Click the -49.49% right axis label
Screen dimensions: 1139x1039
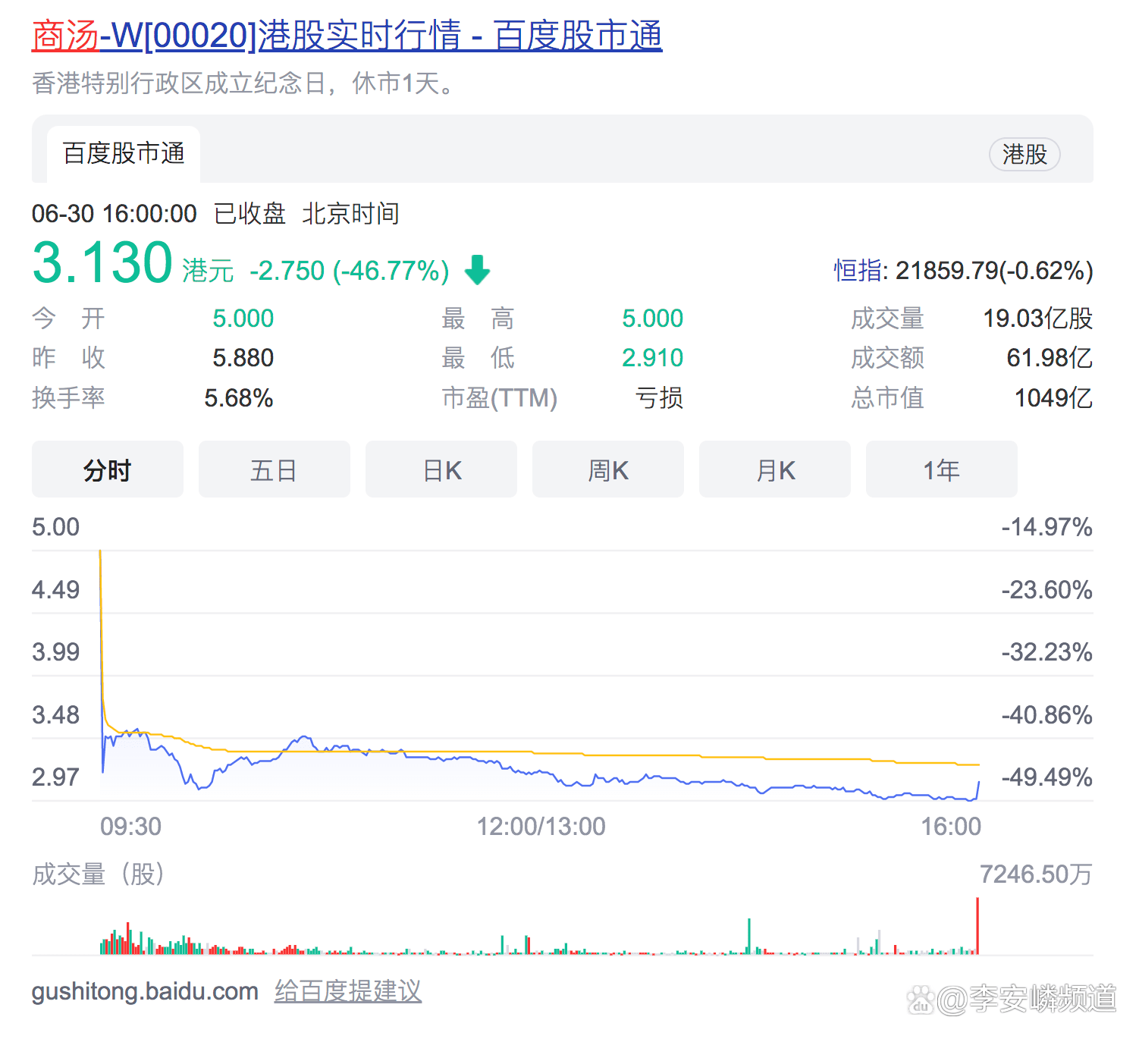click(x=1046, y=777)
